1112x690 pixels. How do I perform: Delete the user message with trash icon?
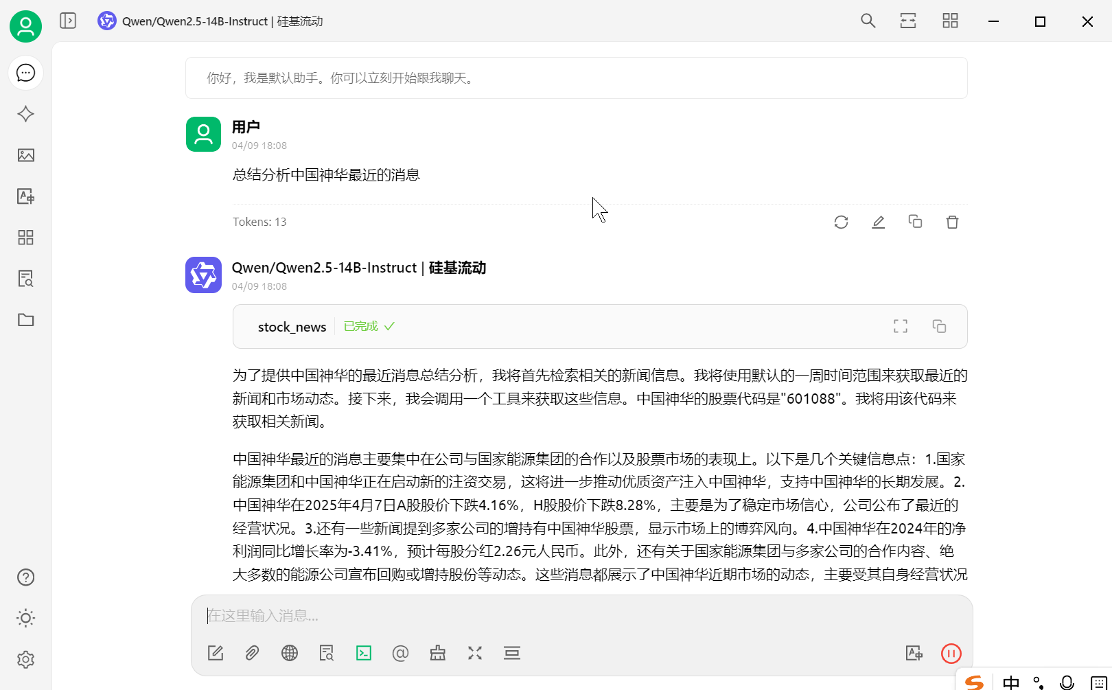click(952, 222)
